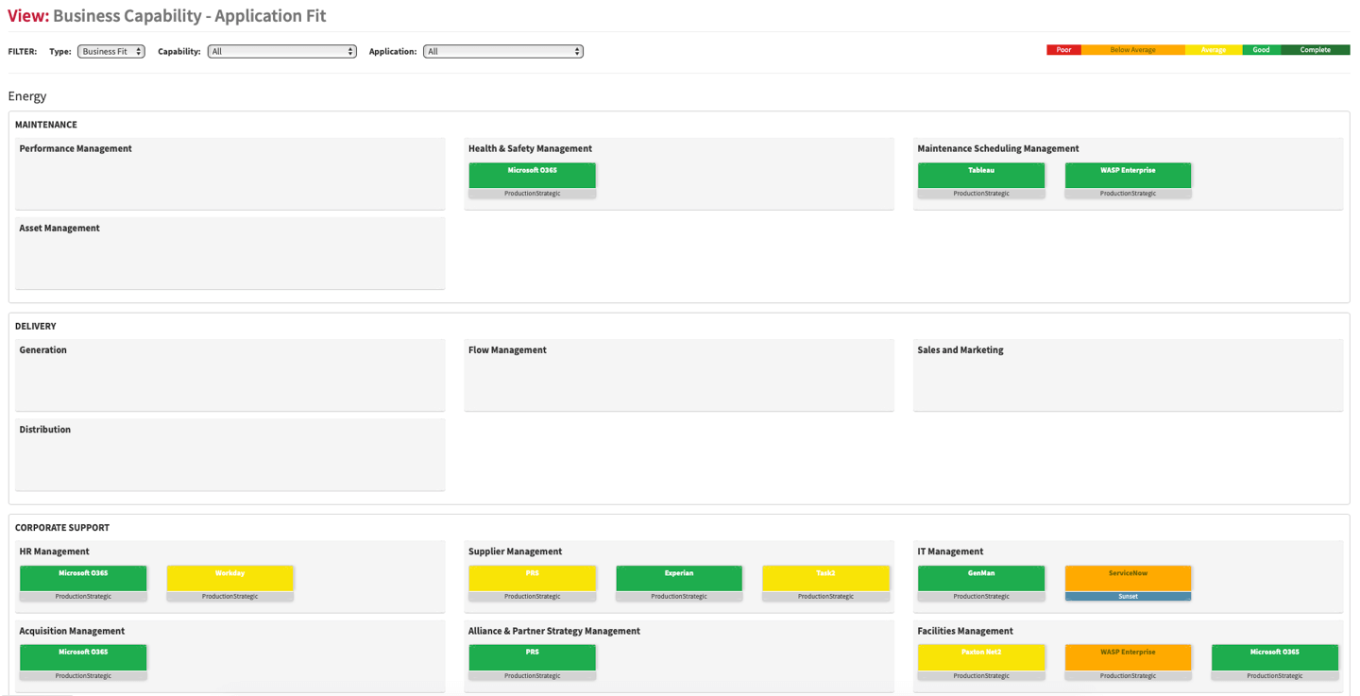Open the Capability filter dropdown
The height and width of the screenshot is (696, 1360).
(x=282, y=52)
